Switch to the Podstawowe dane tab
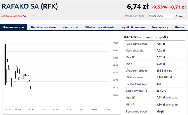 click(43, 27)
